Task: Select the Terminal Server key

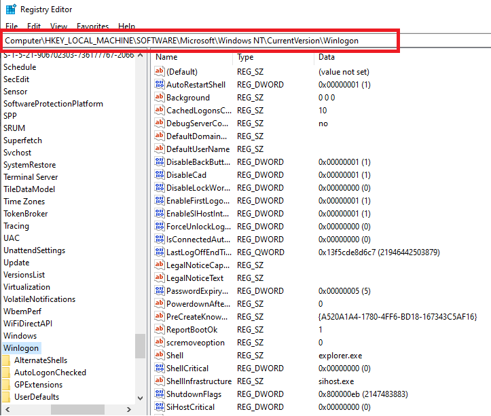Action: pyautogui.click(x=31, y=177)
